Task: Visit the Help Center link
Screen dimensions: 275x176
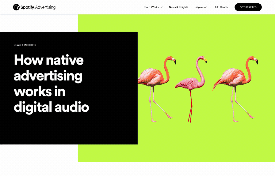Action: [221, 7]
